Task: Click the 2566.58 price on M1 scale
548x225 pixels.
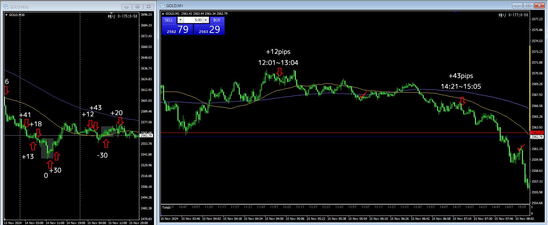Action: point(537,106)
